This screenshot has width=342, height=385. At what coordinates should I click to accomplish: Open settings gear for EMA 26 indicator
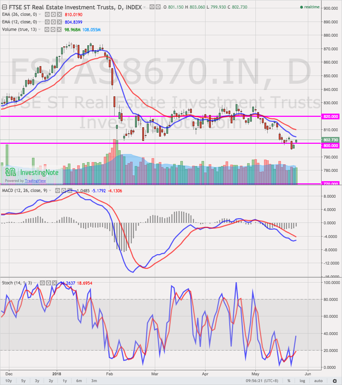(x=53, y=14)
